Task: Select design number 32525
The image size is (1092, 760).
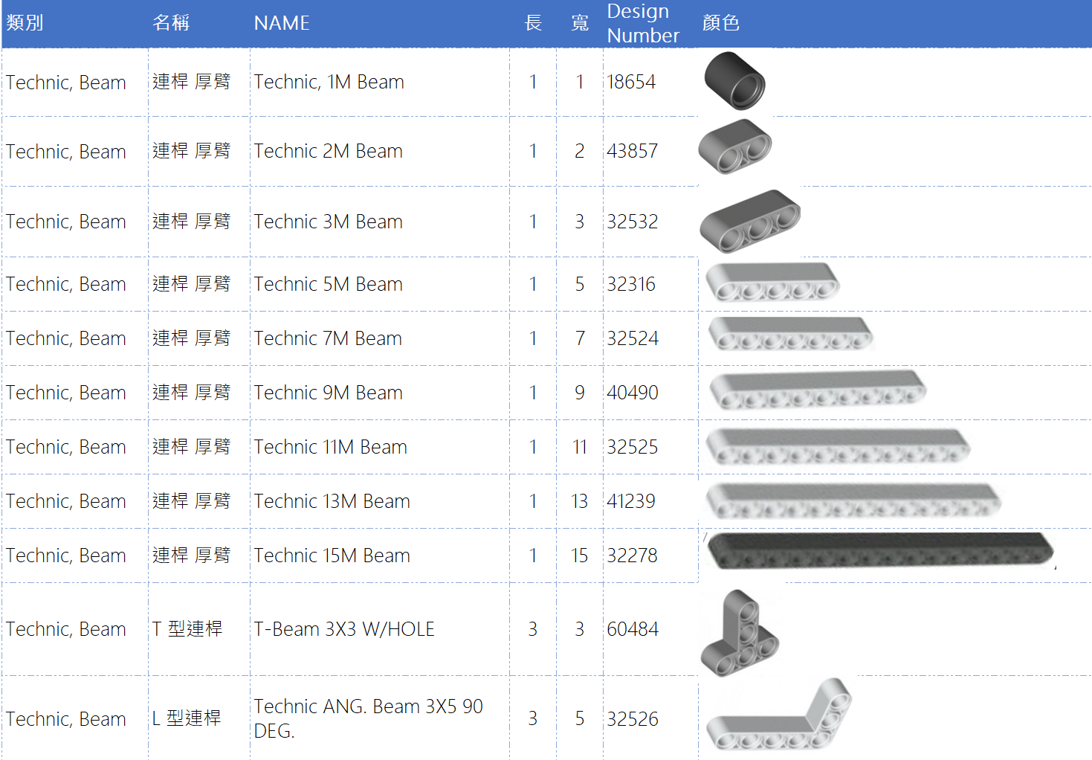Action: tap(633, 447)
